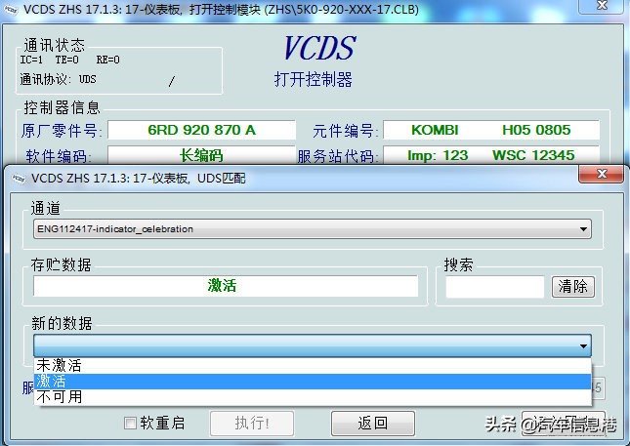The width and height of the screenshot is (630, 446).
Task: Enable the 软重启 checkbox
Action: pyautogui.click(x=130, y=423)
